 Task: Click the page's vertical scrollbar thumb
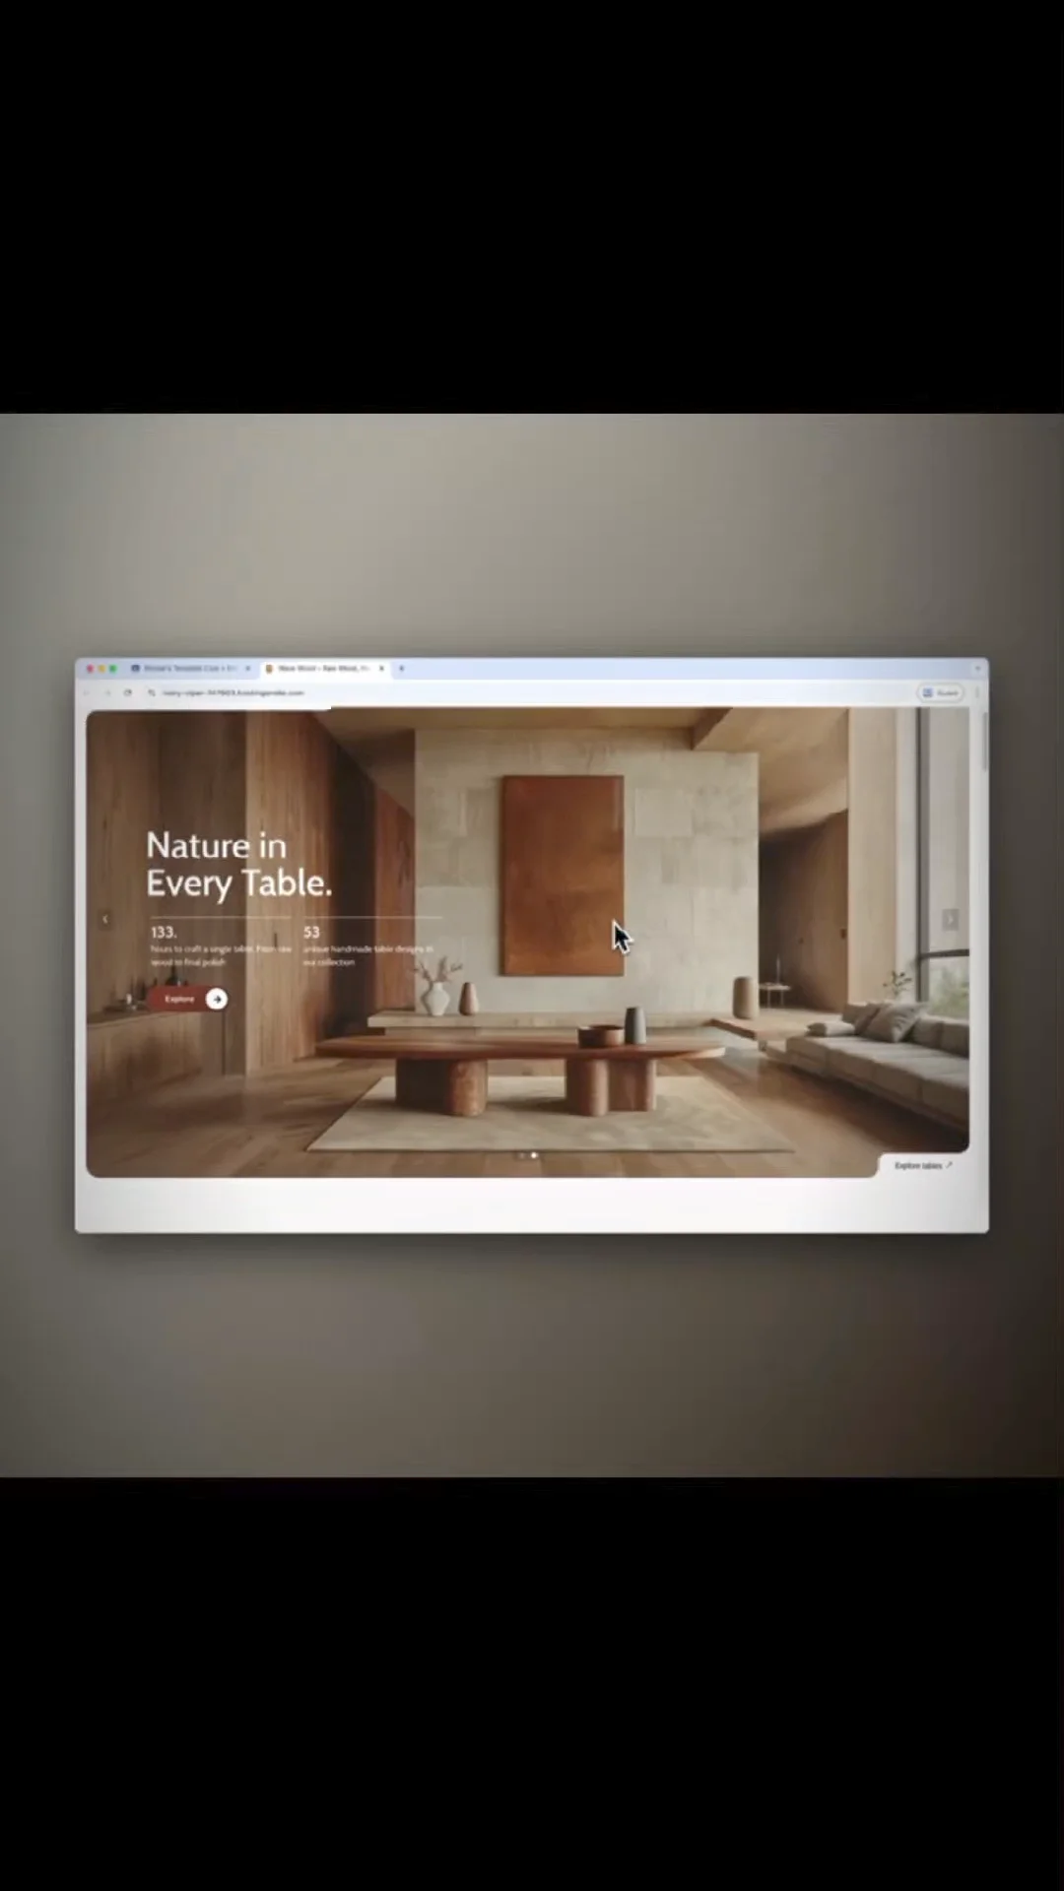[x=984, y=739]
